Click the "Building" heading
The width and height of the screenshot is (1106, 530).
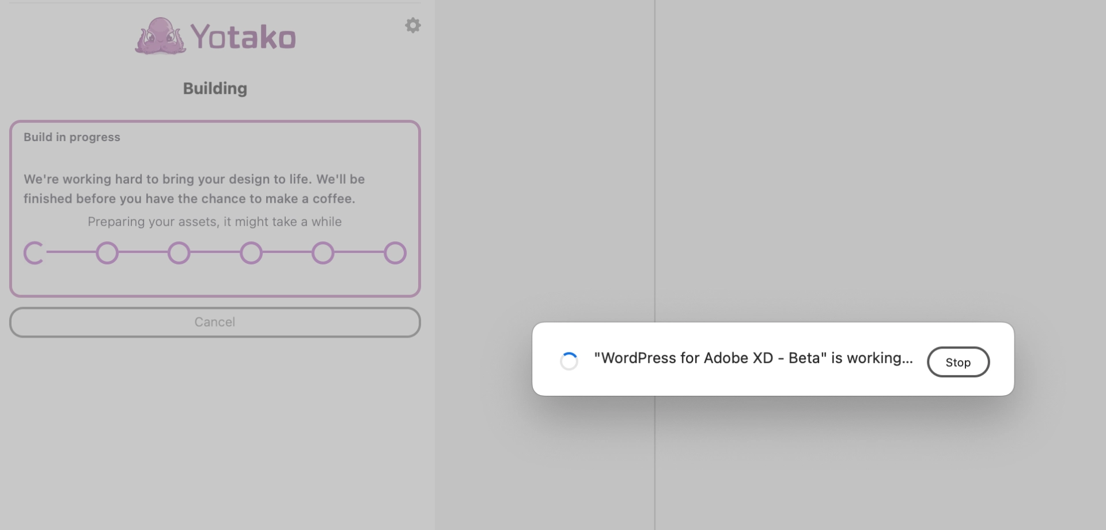(215, 89)
